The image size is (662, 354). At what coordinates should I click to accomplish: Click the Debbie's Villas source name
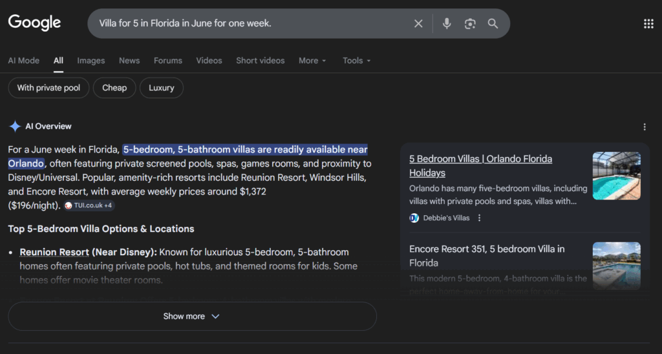[x=446, y=218]
